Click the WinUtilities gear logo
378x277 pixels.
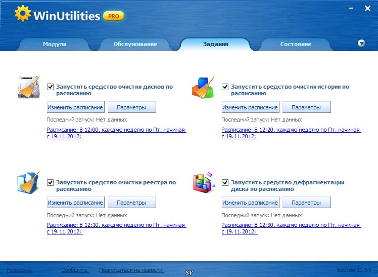(23, 13)
